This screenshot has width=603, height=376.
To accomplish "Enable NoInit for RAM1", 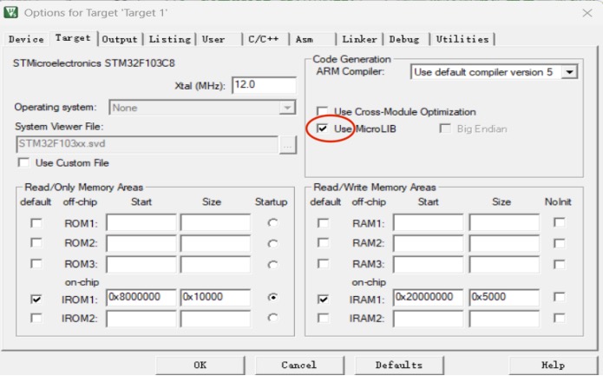I will pos(560,222).
